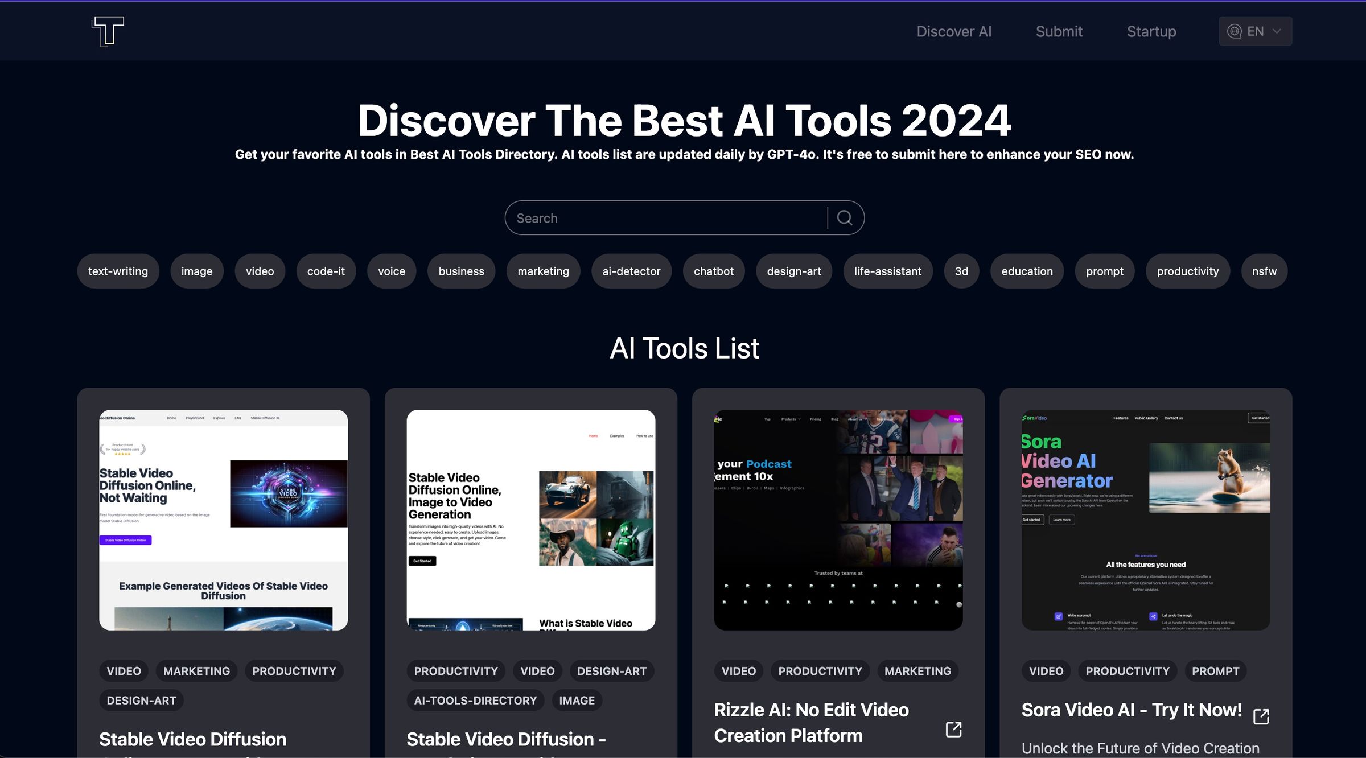Select the ai-detector category tag
This screenshot has width=1366, height=758.
[x=631, y=271]
